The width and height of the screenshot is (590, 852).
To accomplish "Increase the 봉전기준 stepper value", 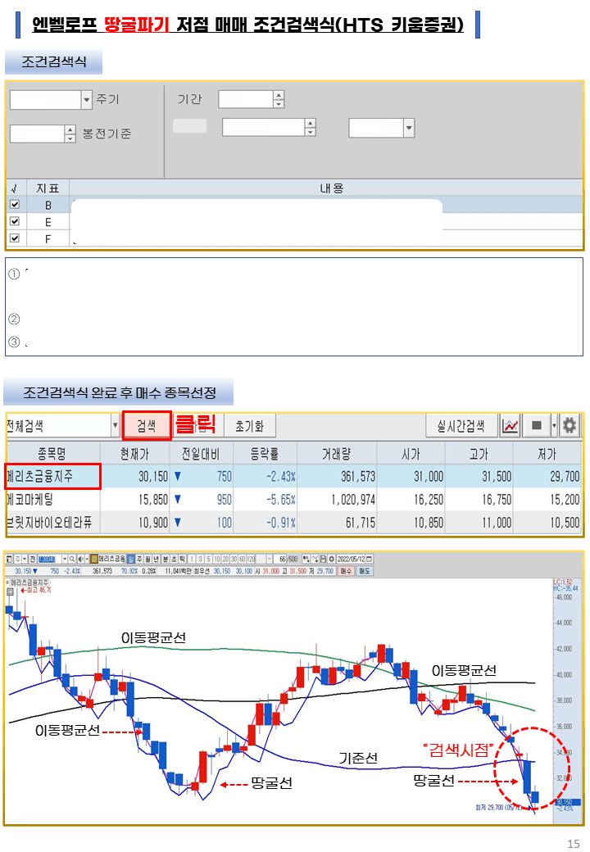I will tap(70, 129).
